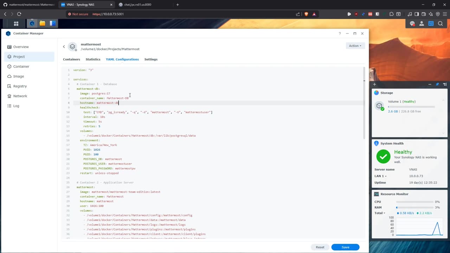Image resolution: width=450 pixels, height=253 pixels.
Task: Click the DSM search magnifier icon
Action: [440, 24]
